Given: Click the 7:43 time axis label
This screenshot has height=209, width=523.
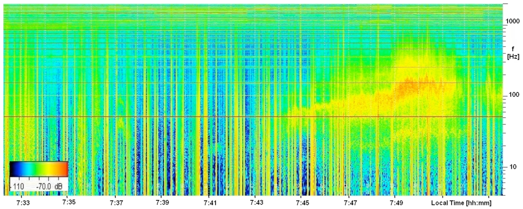Looking at the screenshot, I should click(256, 203).
